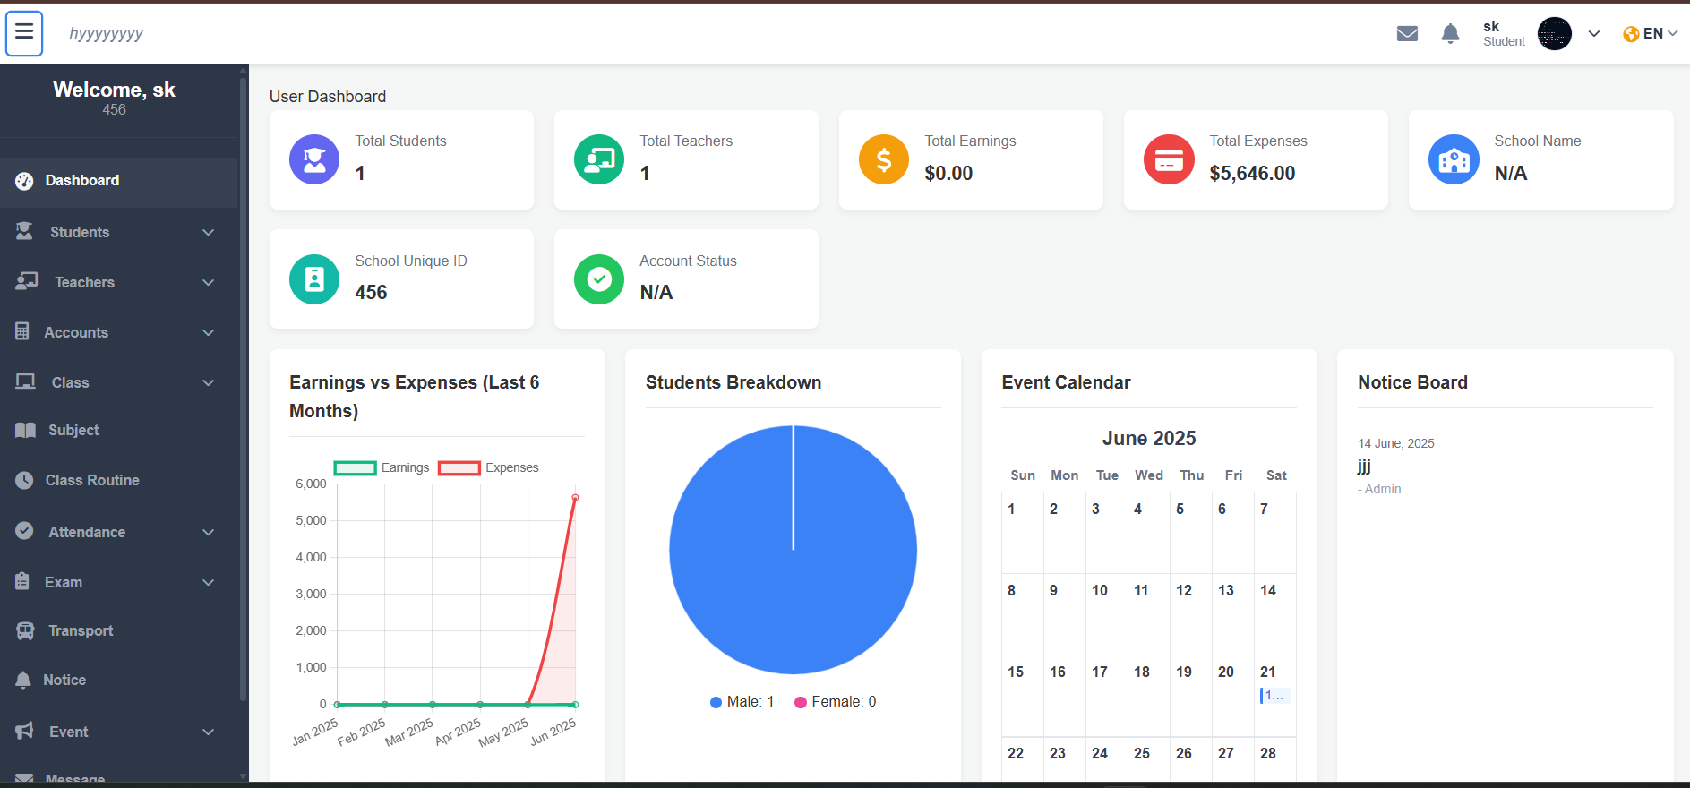Click the Subject open-book icon
Screen dimensions: 1690x788
click(25, 430)
